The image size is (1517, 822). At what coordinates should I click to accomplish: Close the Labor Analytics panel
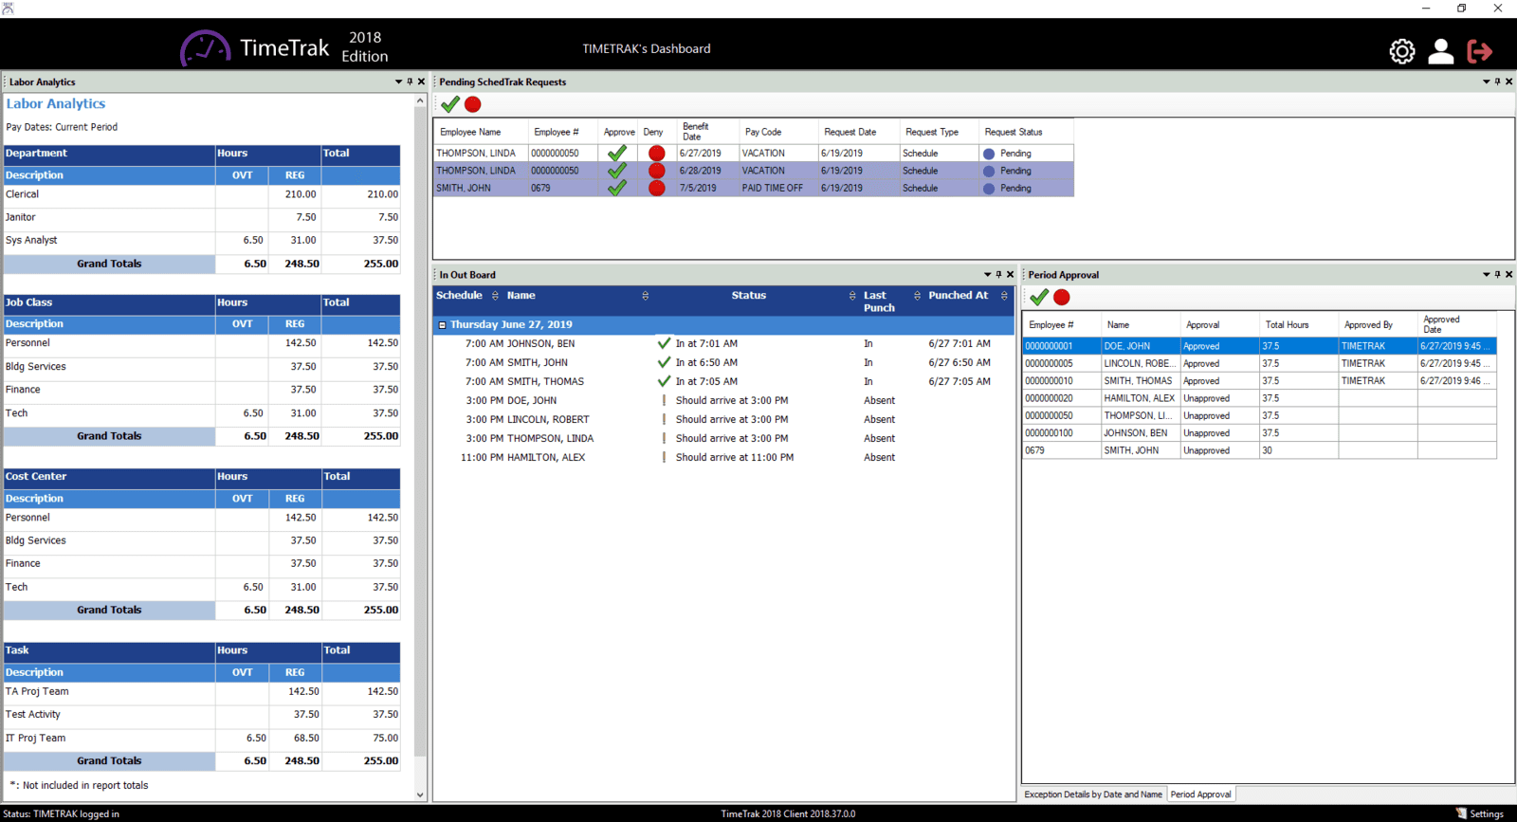click(x=422, y=82)
